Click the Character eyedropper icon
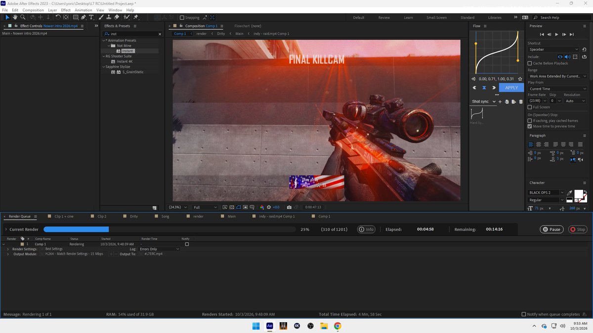Image resolution: width=593 pixels, height=333 pixels. click(570, 192)
